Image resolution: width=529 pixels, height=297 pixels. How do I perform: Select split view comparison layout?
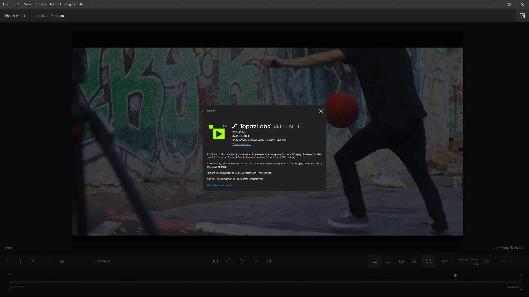click(388, 261)
